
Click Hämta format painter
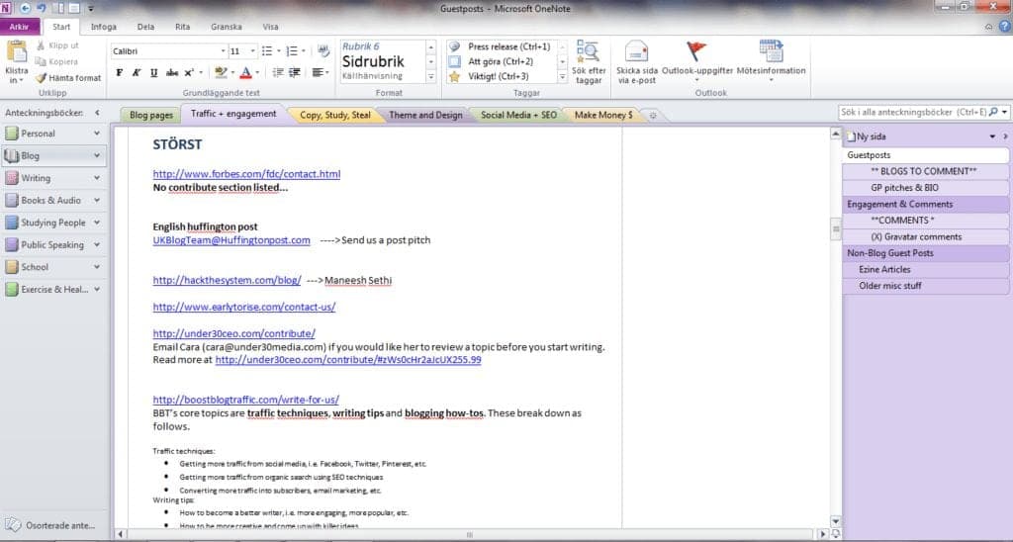point(68,78)
